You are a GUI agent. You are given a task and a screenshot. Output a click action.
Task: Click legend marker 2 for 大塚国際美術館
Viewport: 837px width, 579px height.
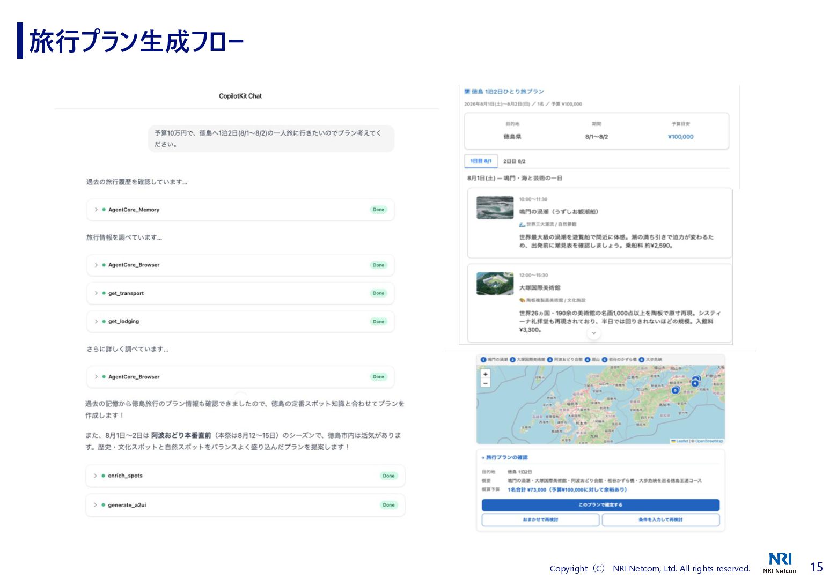point(512,360)
